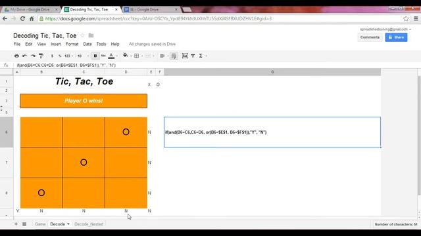Open the File menu
This screenshot has height=236, width=421.
[17, 44]
